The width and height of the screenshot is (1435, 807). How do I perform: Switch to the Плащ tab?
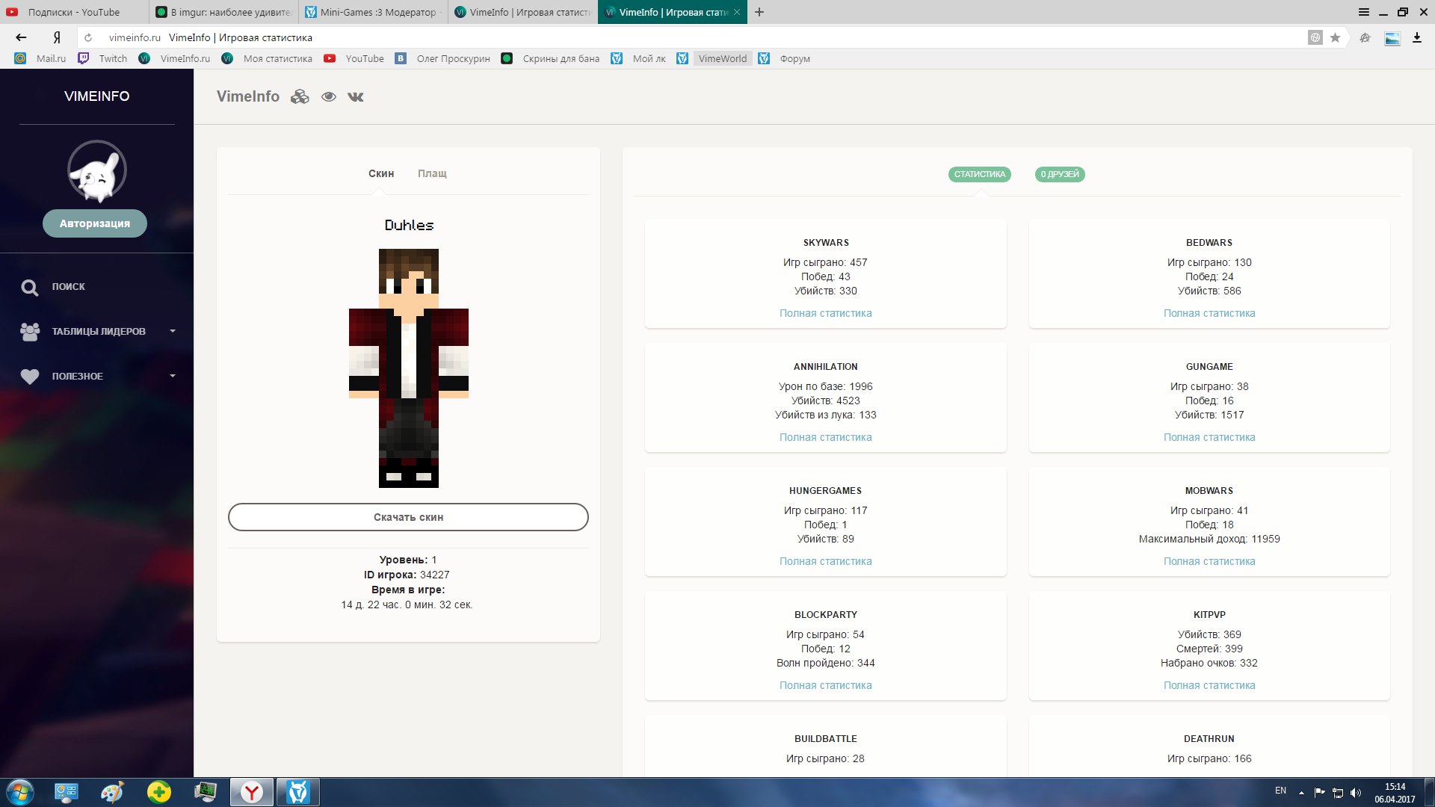tap(432, 173)
